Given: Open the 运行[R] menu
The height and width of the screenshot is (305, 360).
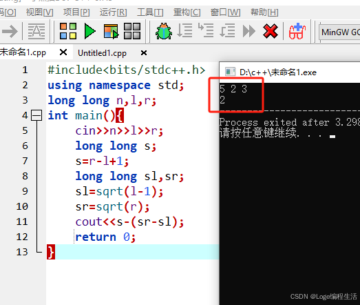Looking at the screenshot, I should click(113, 12).
